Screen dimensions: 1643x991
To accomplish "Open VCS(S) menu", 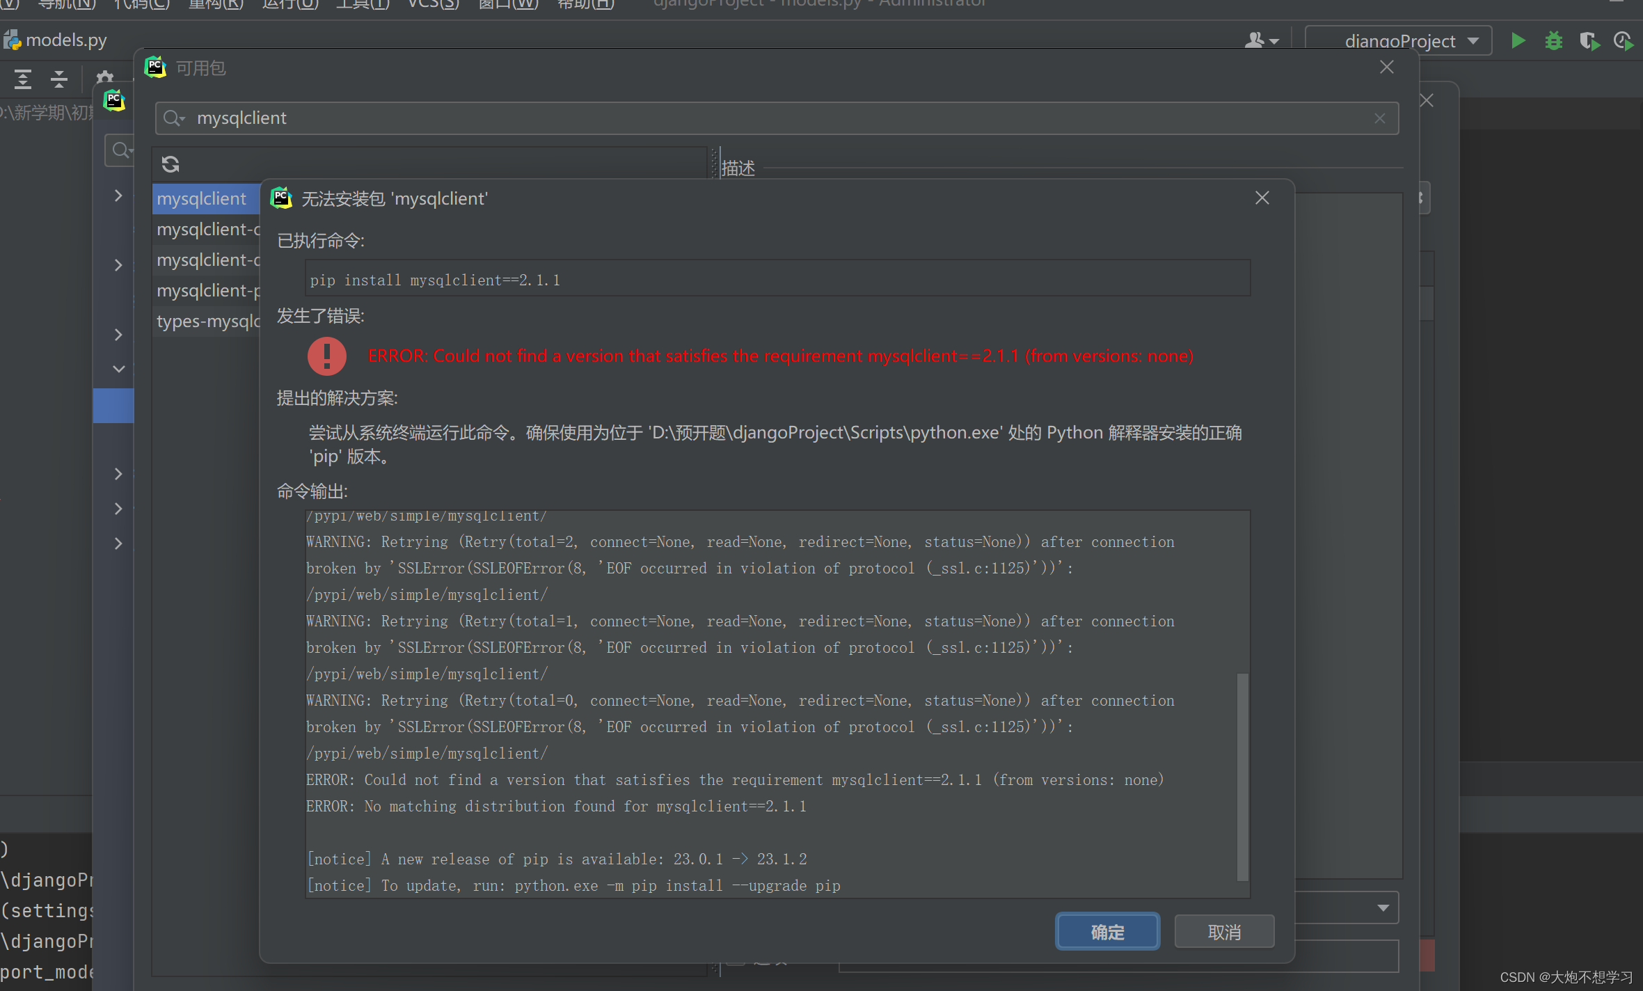I will coord(434,4).
